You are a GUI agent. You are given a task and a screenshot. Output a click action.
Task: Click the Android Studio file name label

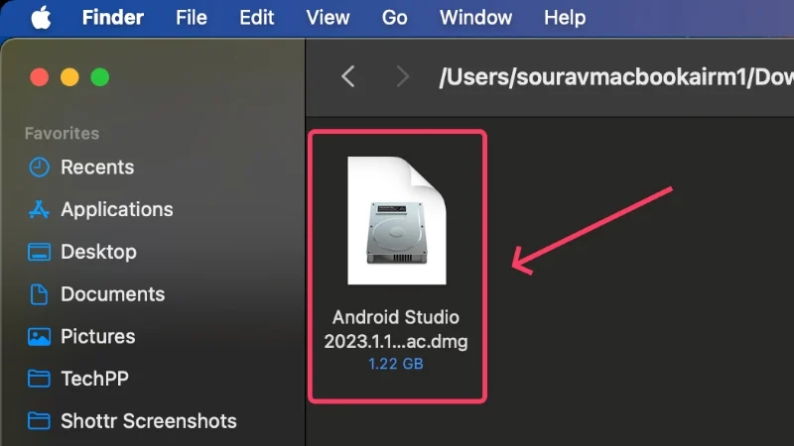396,330
